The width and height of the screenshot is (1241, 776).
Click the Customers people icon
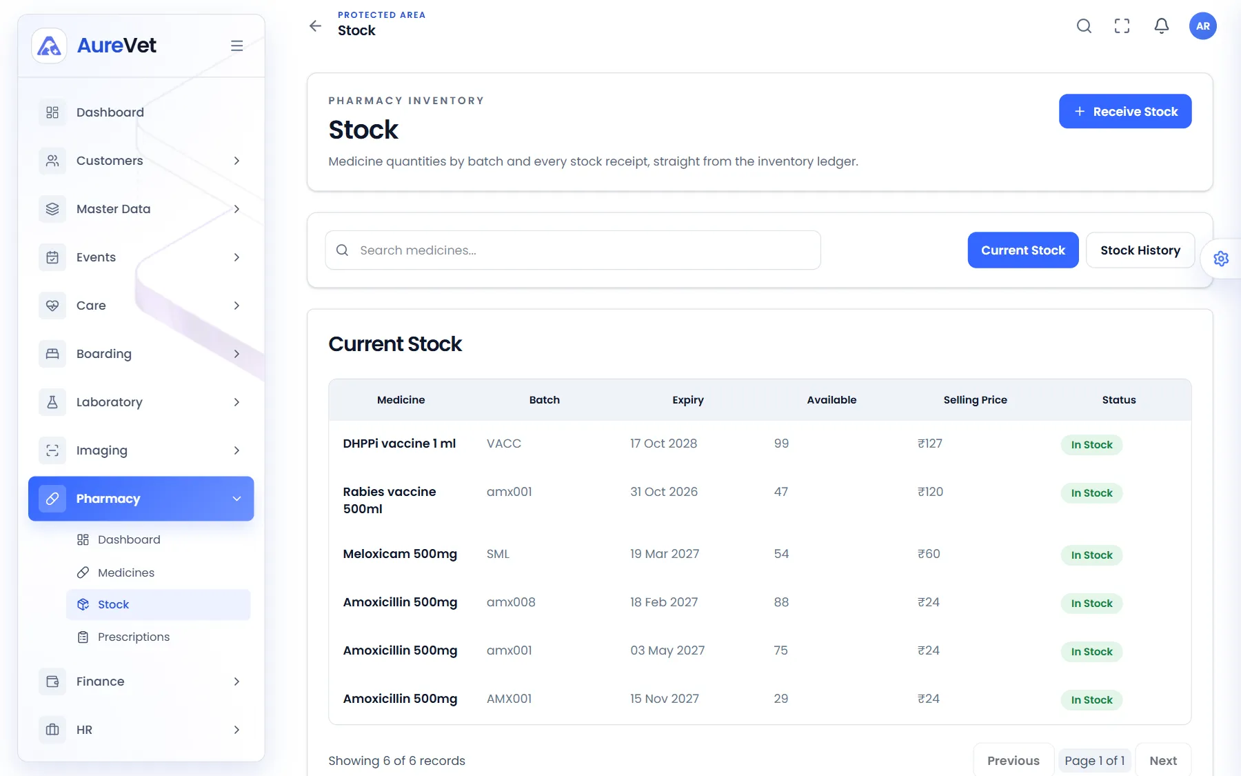tap(52, 161)
